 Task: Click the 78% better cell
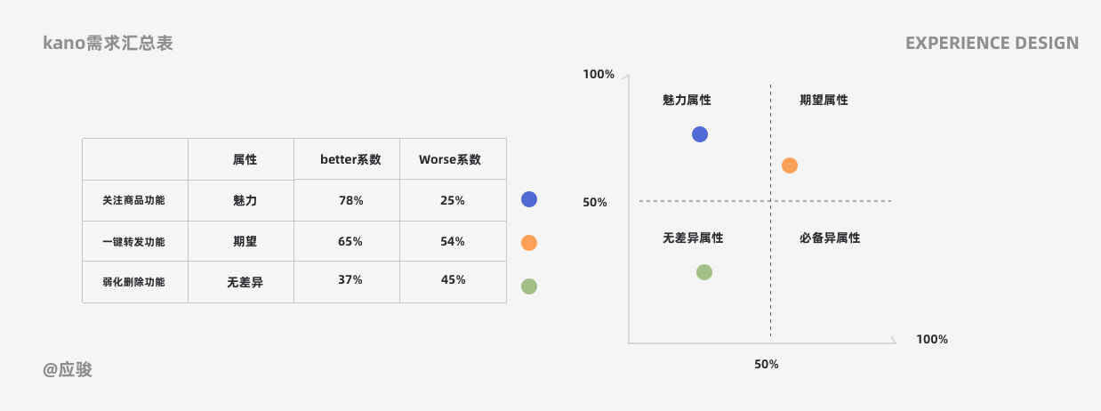pyautogui.click(x=350, y=201)
